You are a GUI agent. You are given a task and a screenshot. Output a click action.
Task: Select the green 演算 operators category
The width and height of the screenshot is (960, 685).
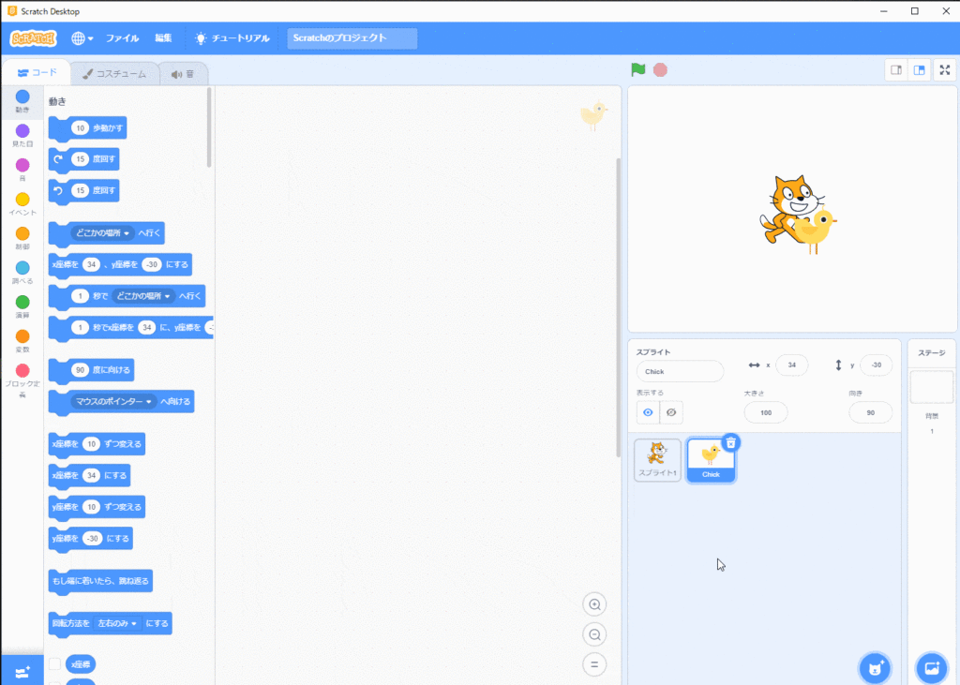(x=22, y=306)
